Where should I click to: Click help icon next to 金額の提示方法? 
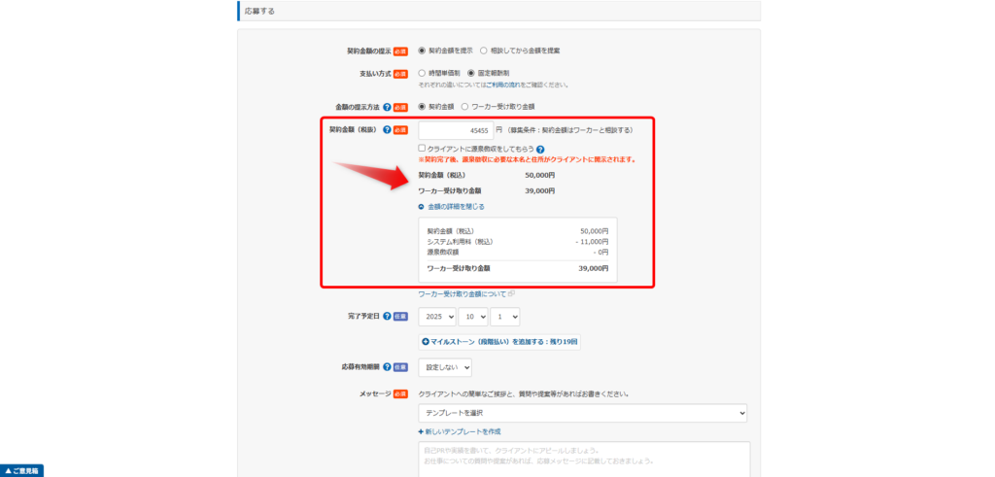point(387,107)
